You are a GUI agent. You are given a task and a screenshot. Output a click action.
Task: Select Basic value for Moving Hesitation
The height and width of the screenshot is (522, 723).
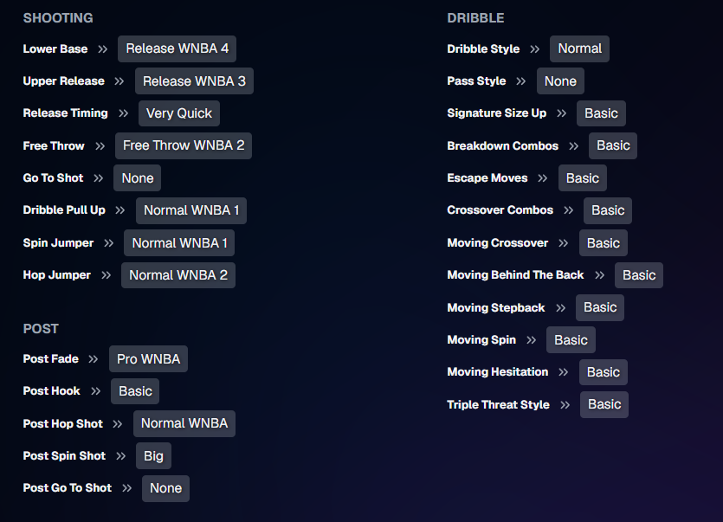[604, 372]
